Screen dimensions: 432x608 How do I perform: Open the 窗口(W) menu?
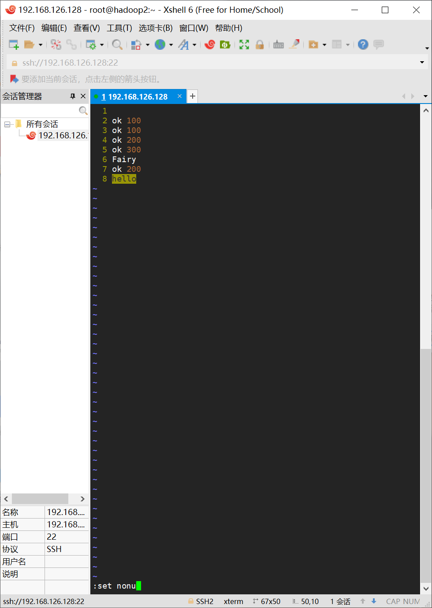194,28
